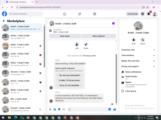Viewport: 161px width, 120px height.
Task: Choose a GIF icon
Action: click(x=64, y=109)
